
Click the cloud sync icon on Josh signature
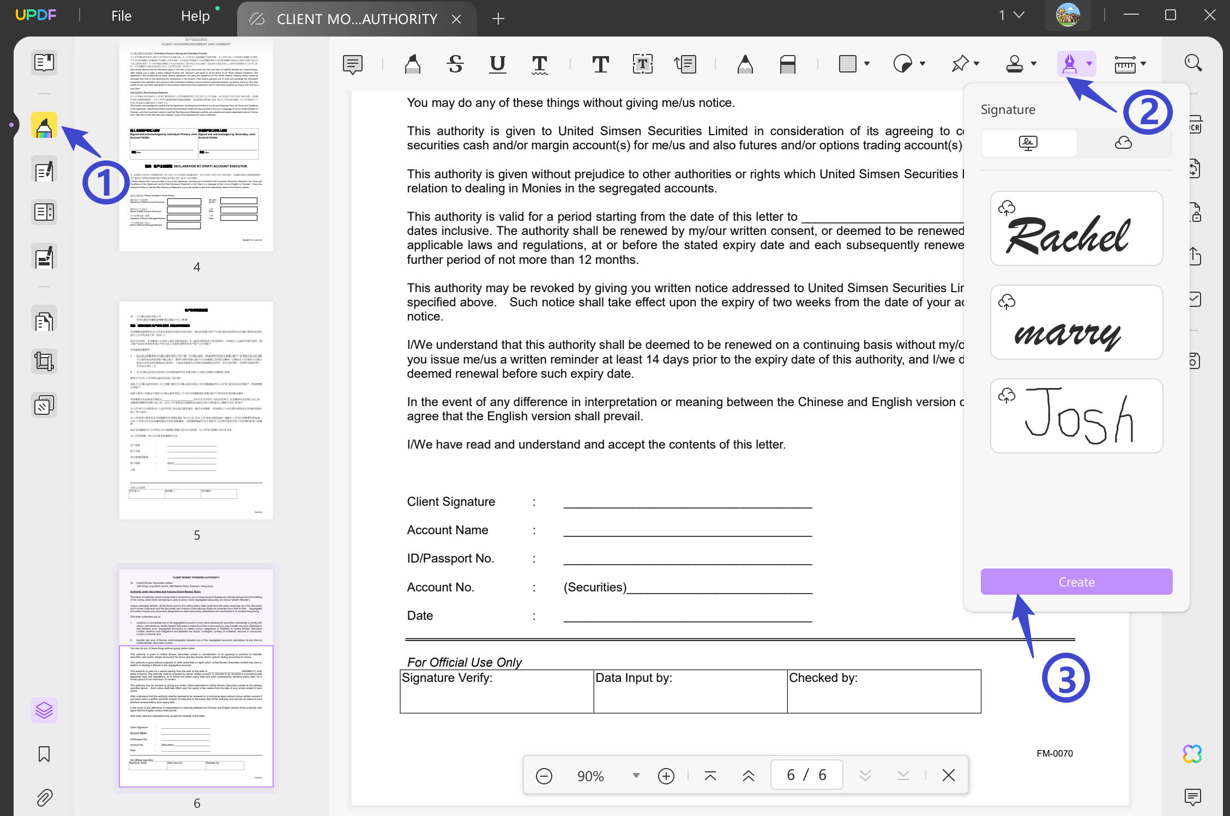(1006, 395)
